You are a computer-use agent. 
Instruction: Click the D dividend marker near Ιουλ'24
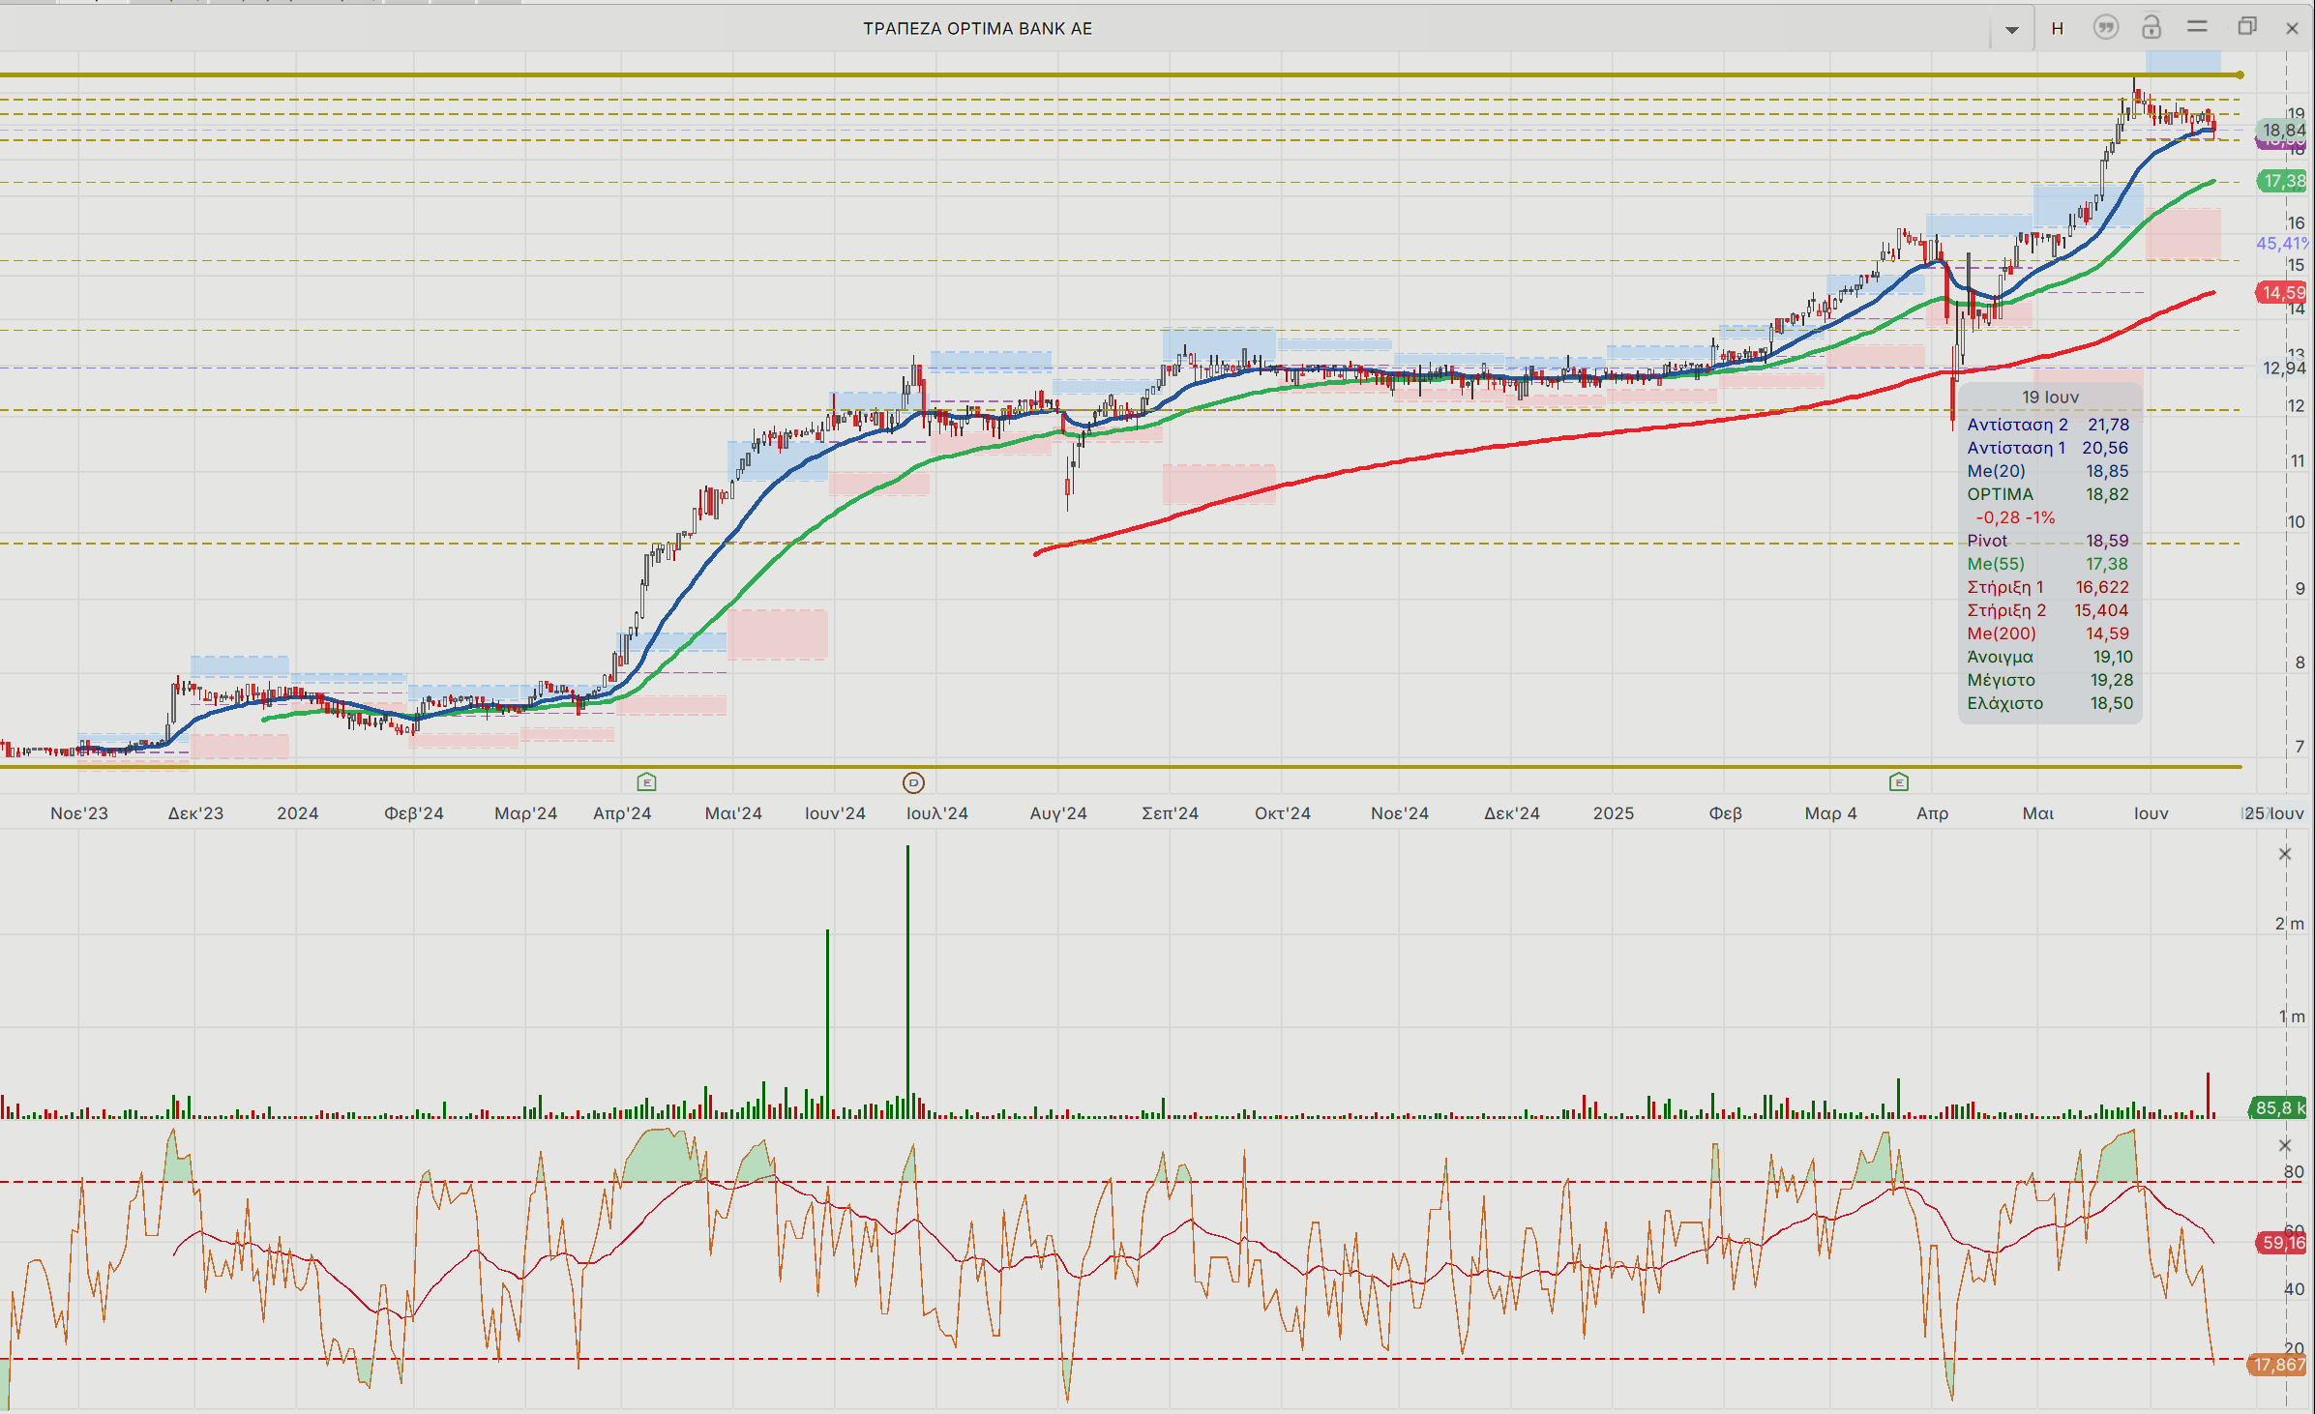coord(913,782)
